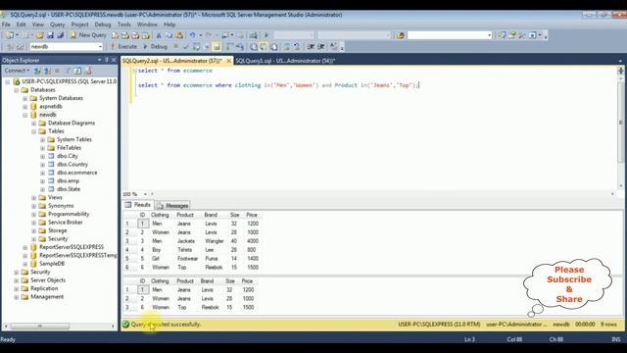Click the Parse checkmark icon beside Debug
627x353 pixels.
[x=186, y=46]
